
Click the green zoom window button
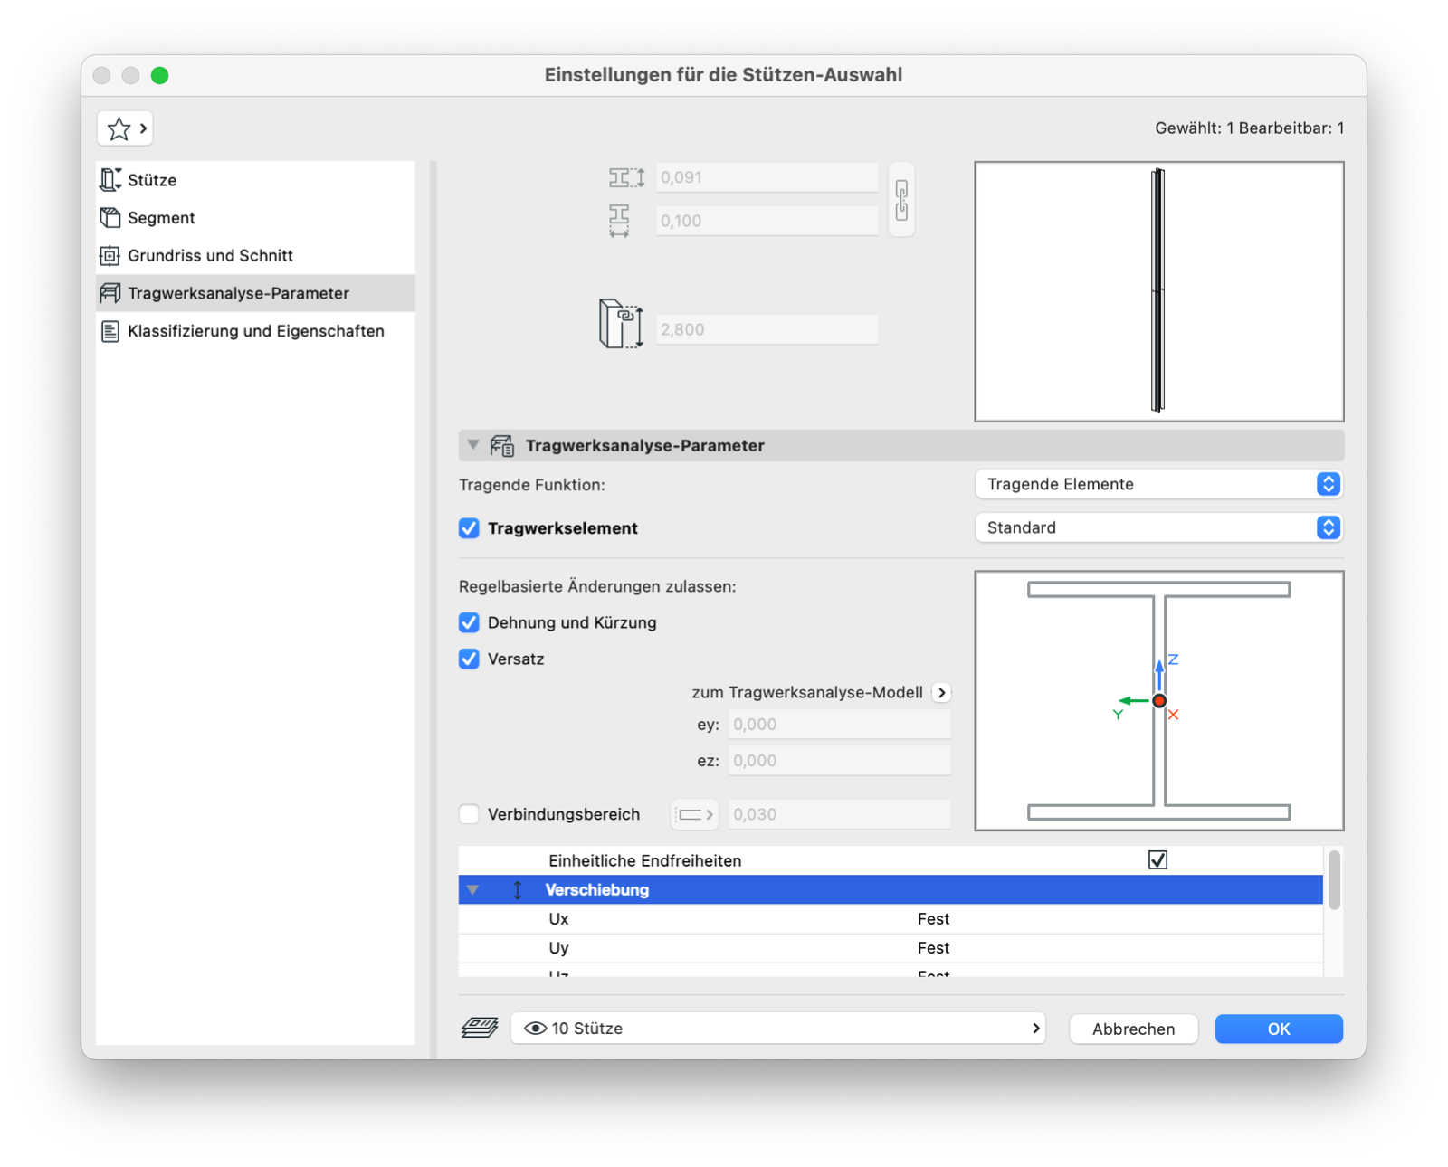pyautogui.click(x=159, y=75)
